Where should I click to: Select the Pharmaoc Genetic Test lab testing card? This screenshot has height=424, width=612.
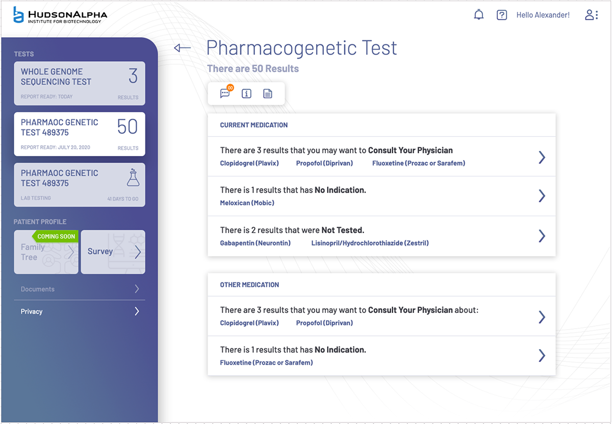80,184
